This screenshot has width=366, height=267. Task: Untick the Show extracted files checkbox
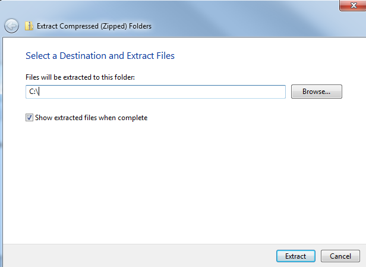29,118
